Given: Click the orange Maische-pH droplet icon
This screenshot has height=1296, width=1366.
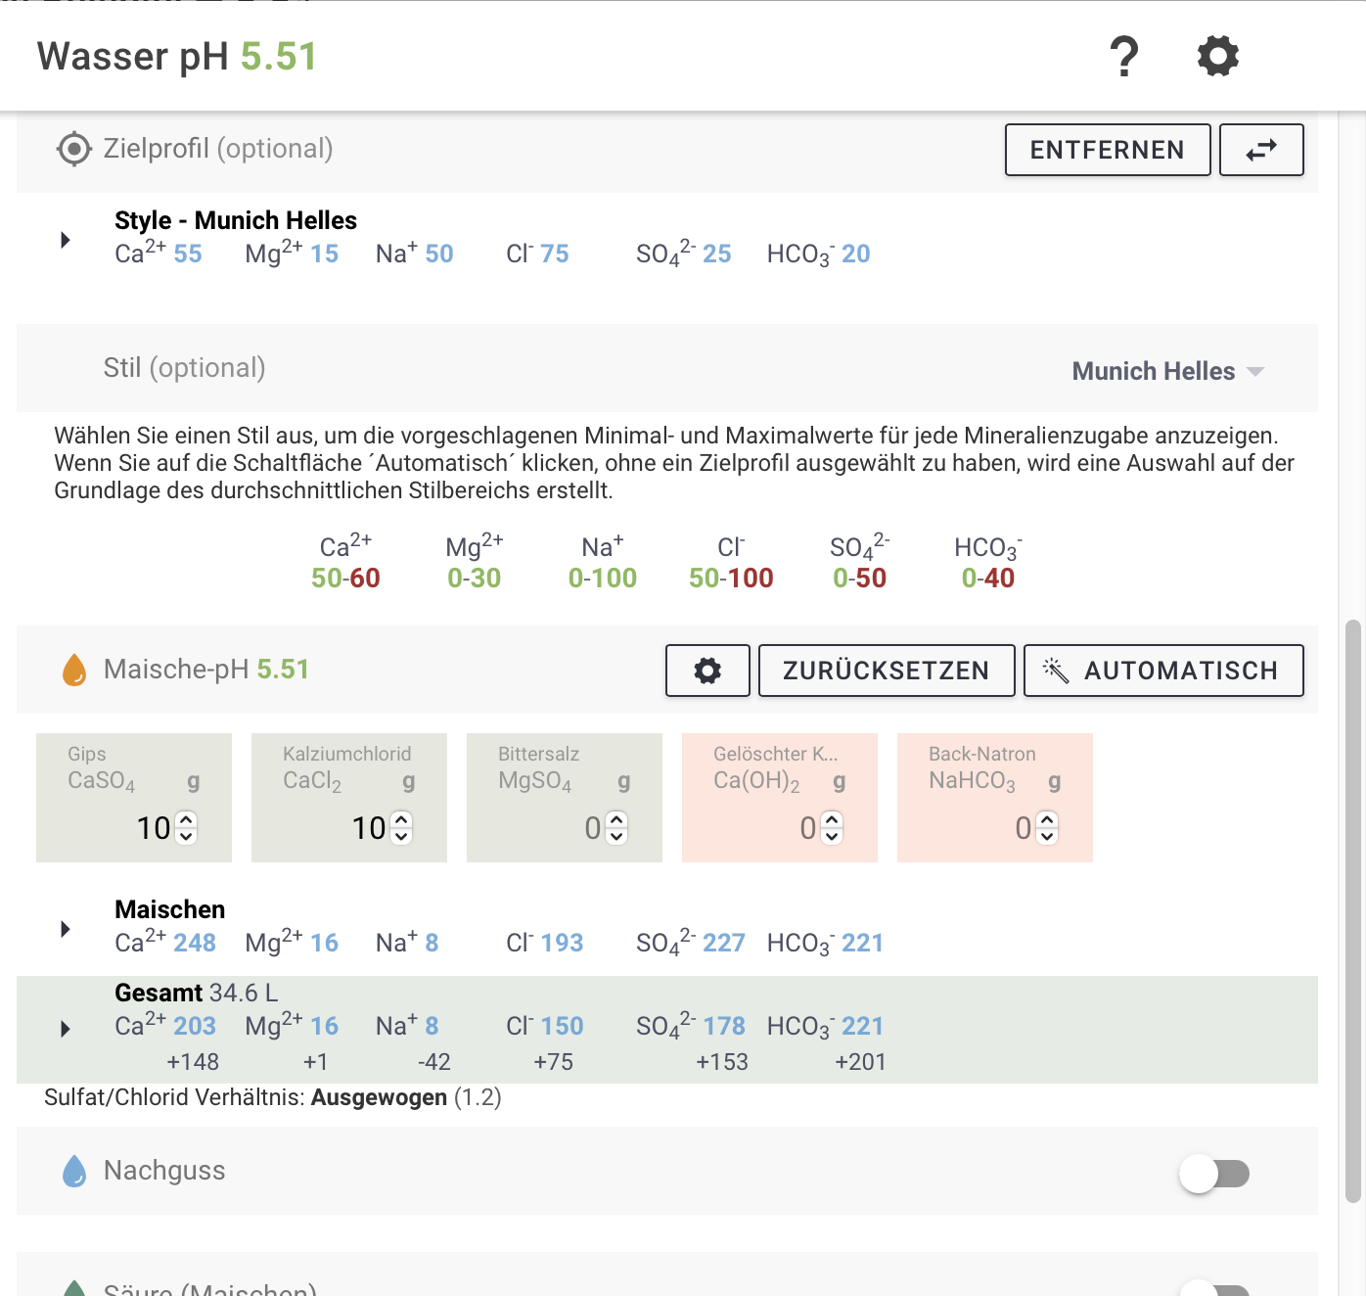Looking at the screenshot, I should 74,671.
